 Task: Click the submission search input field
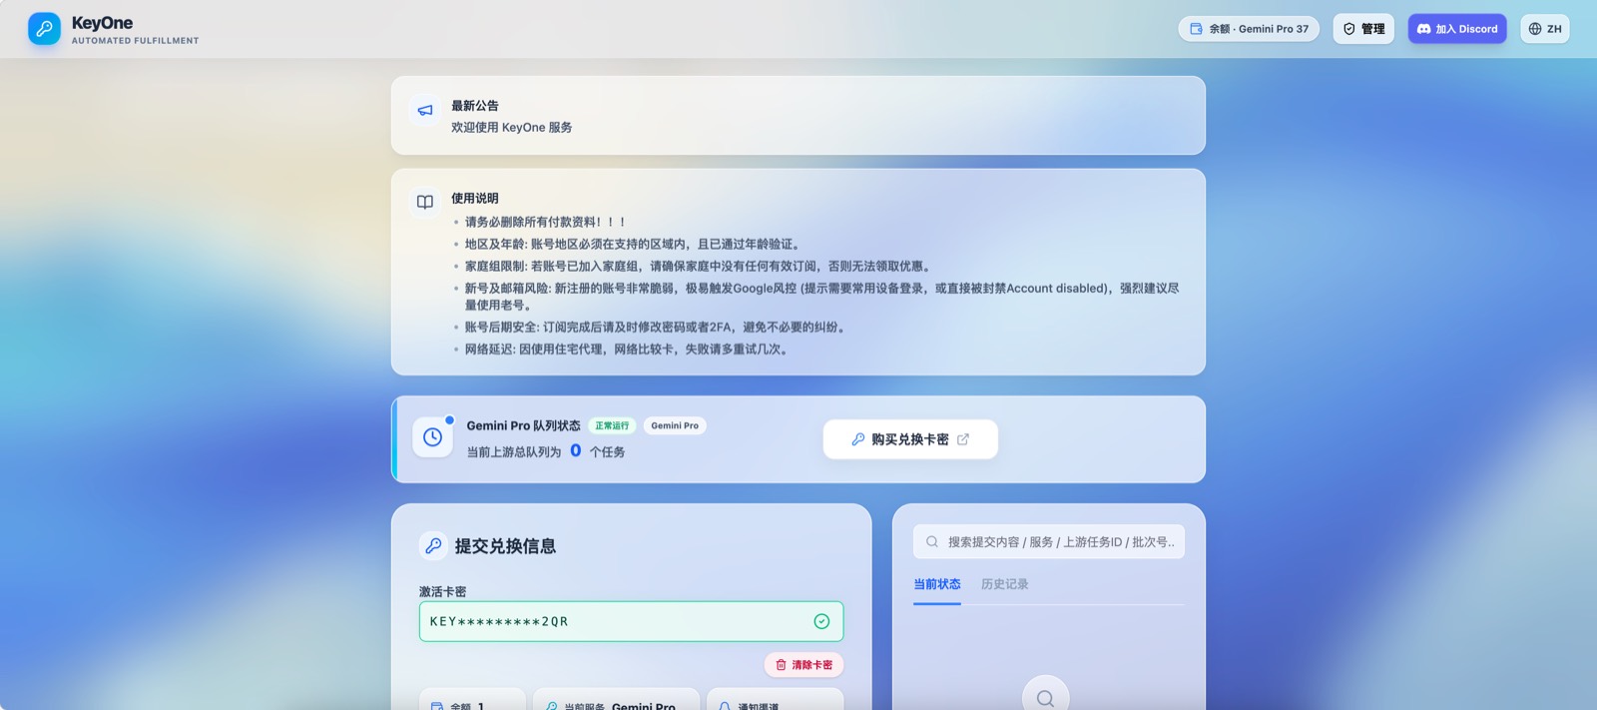[x=1060, y=542]
